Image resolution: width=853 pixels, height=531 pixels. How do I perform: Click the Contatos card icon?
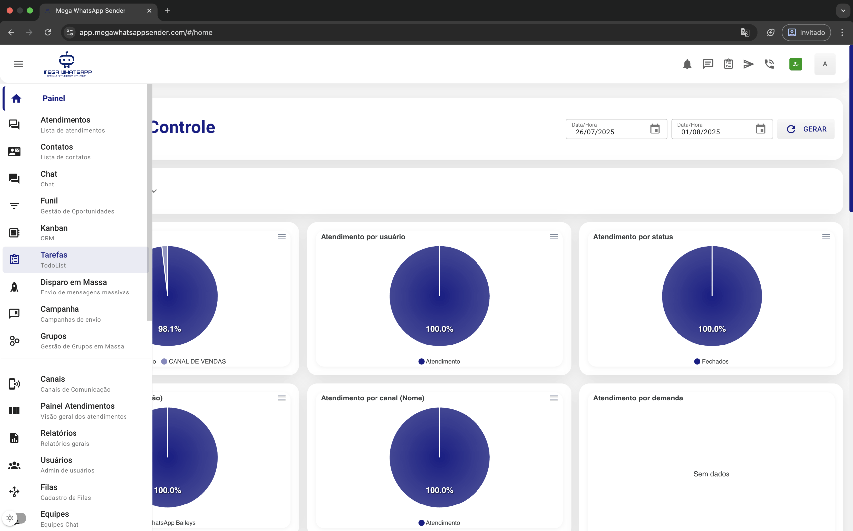click(x=14, y=151)
